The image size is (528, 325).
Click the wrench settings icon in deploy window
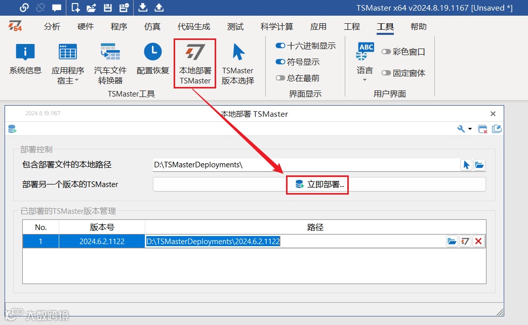click(x=461, y=129)
